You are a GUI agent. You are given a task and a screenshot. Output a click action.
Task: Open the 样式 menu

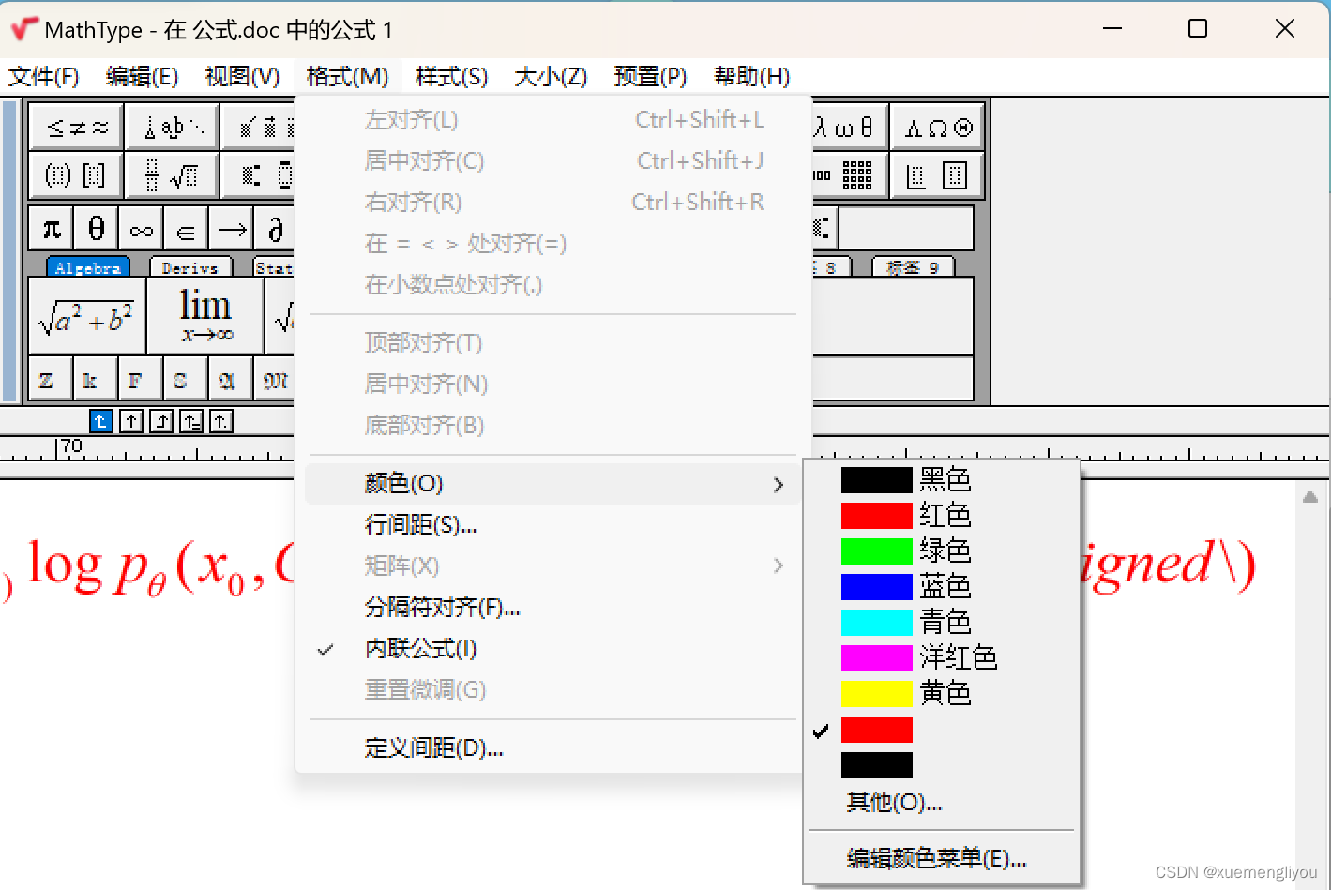pyautogui.click(x=451, y=77)
